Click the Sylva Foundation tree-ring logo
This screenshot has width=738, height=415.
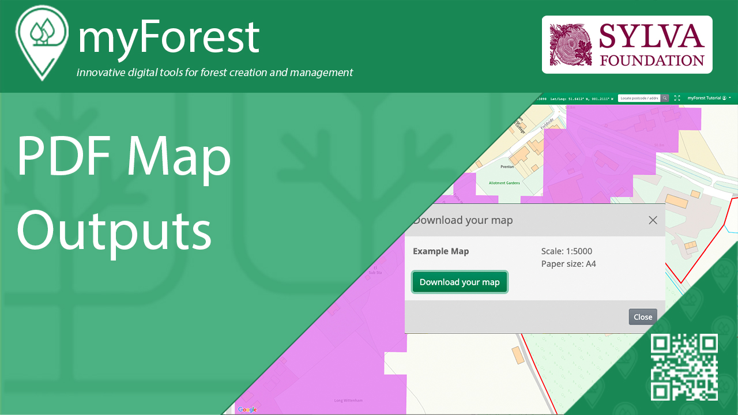[571, 44]
